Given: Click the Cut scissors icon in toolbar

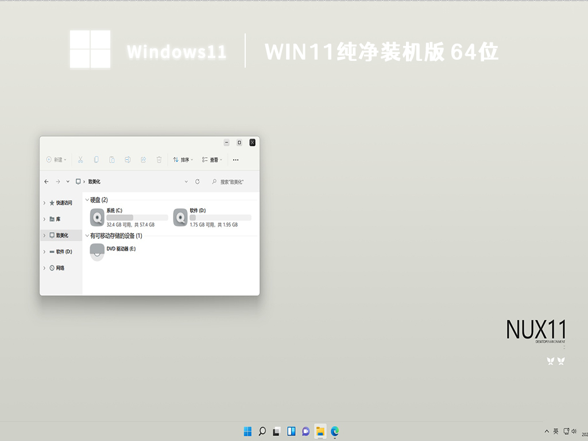Looking at the screenshot, I should click(x=80, y=160).
